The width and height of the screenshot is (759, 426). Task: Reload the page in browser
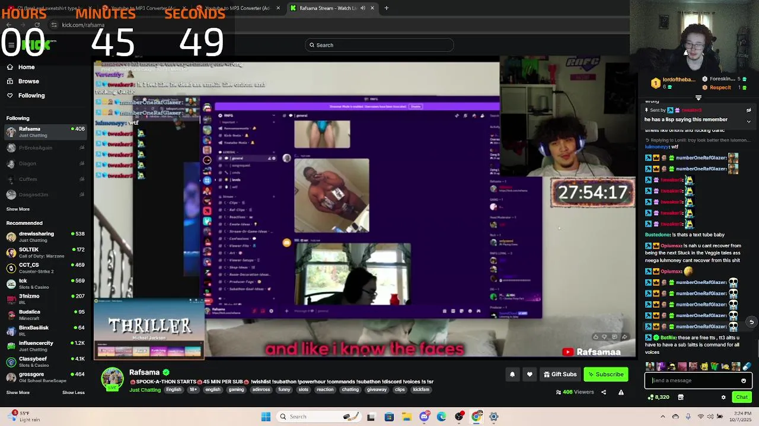37,25
